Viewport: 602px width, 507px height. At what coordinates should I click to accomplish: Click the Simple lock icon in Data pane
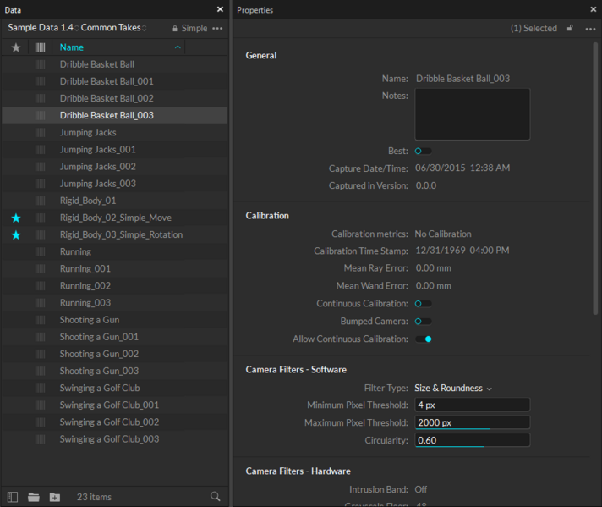pyautogui.click(x=175, y=28)
